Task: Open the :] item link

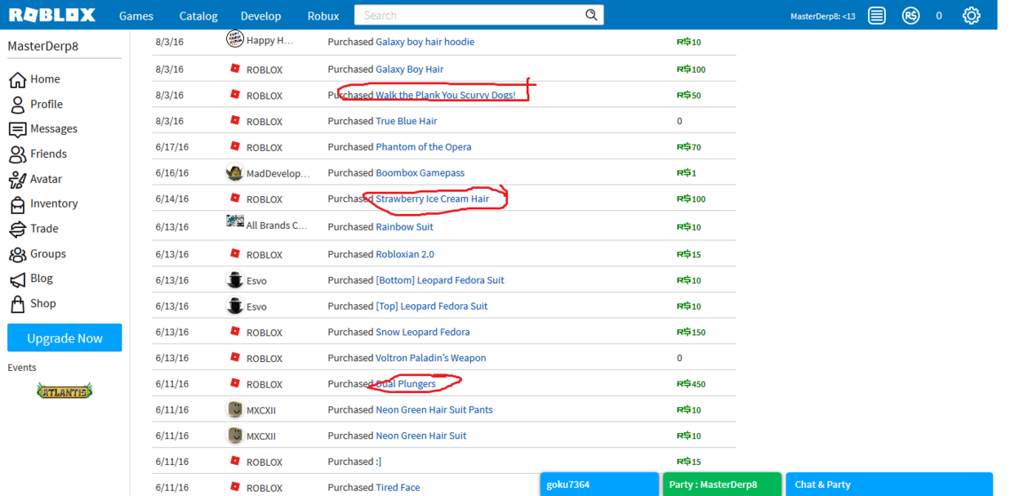Action: 378,462
